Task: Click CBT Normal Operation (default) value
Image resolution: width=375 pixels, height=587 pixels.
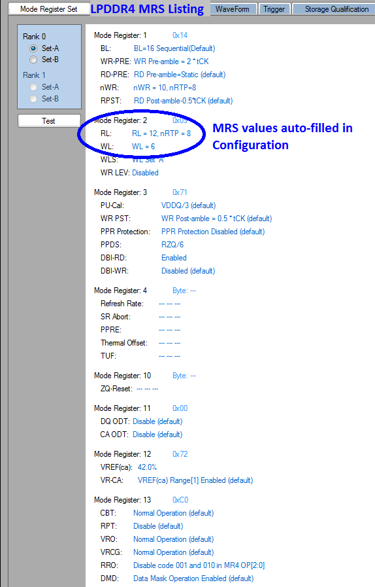Action: click(x=174, y=513)
